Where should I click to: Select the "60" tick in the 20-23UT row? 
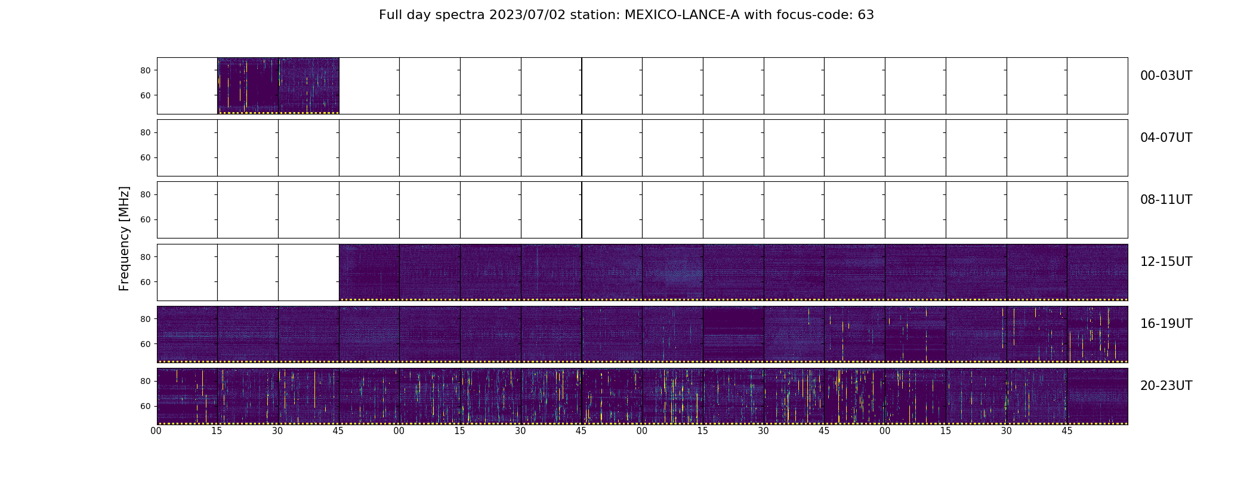[146, 406]
